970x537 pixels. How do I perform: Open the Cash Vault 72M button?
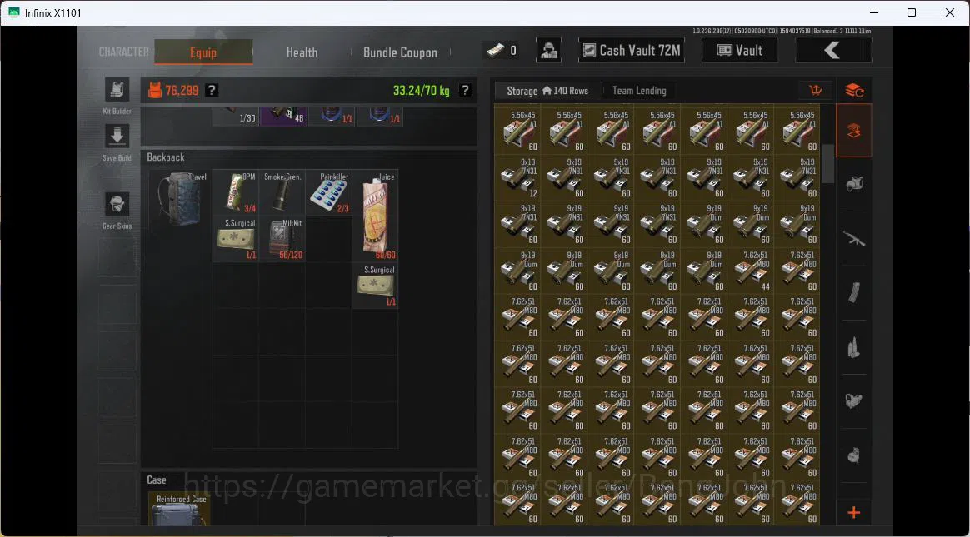coord(632,51)
